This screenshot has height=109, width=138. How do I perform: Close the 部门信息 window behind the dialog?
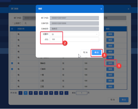(128, 9)
